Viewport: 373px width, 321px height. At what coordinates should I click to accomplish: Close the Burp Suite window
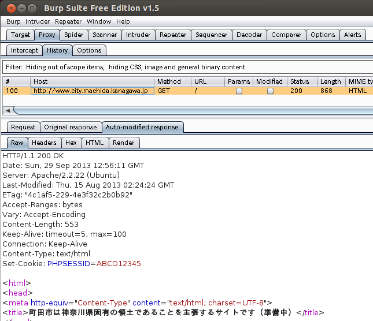point(11,8)
